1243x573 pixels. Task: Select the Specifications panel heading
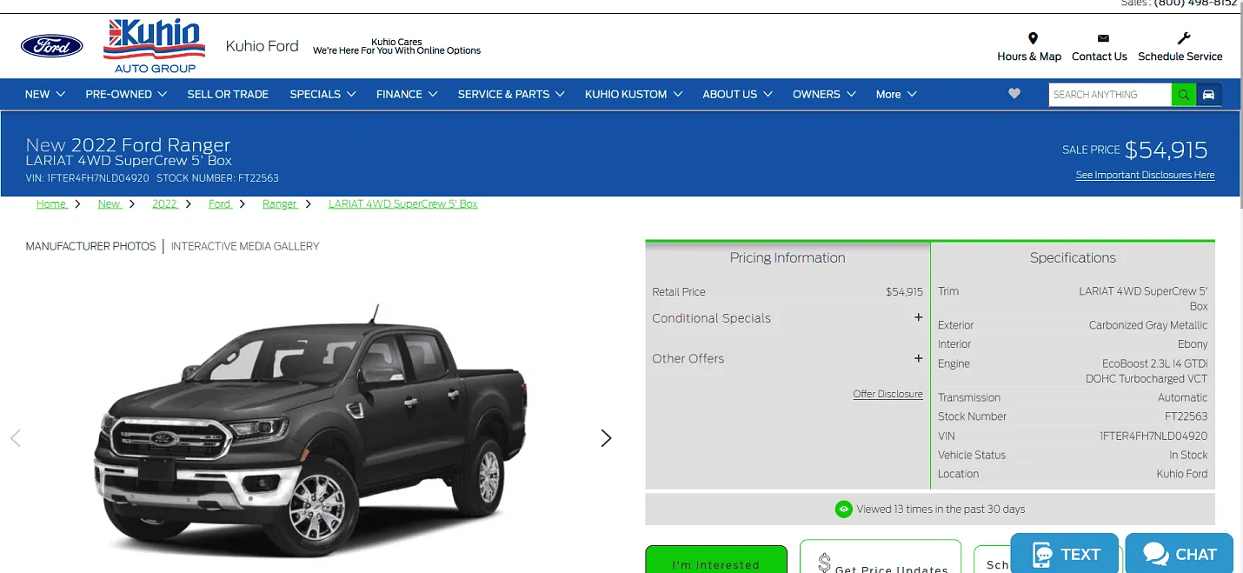click(1073, 257)
